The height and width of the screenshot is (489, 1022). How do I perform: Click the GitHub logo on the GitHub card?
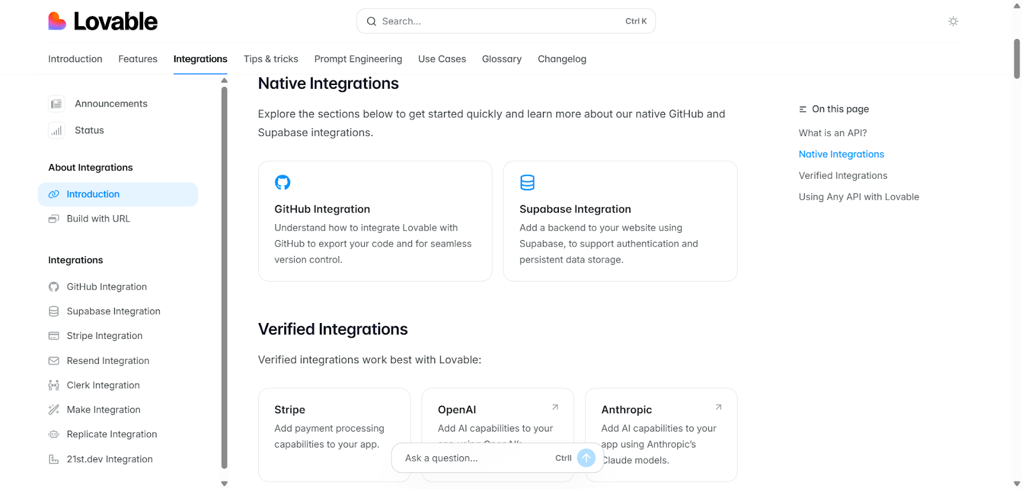(x=282, y=183)
